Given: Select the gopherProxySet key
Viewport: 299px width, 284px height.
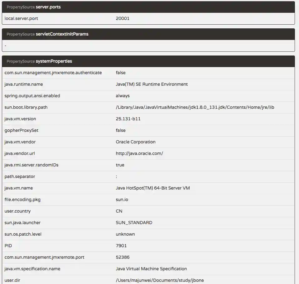Looking at the screenshot, I should coord(21,130).
